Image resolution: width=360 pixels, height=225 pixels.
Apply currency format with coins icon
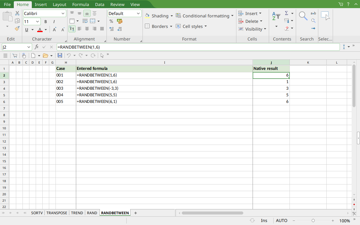pyautogui.click(x=120, y=21)
